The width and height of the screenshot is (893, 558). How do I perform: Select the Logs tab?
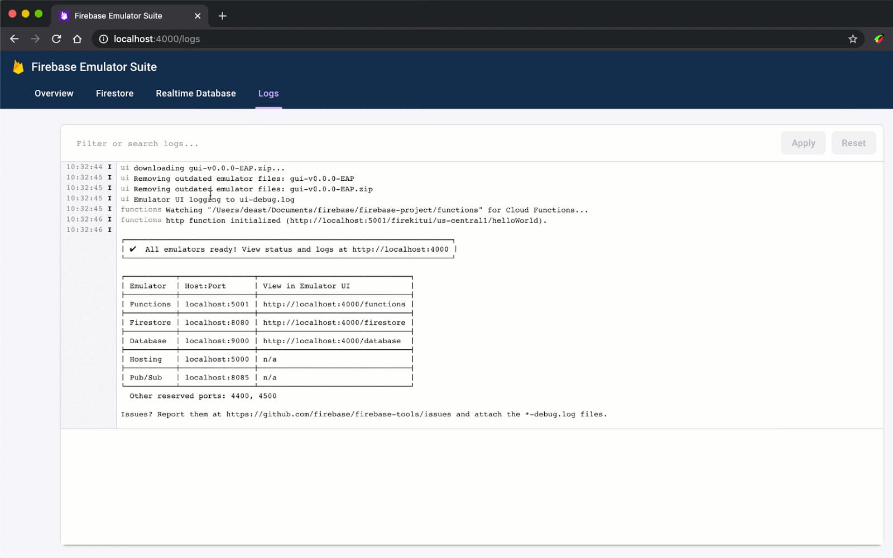(268, 93)
